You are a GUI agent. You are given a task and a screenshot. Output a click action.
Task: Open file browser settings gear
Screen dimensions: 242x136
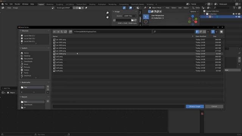click(221, 32)
